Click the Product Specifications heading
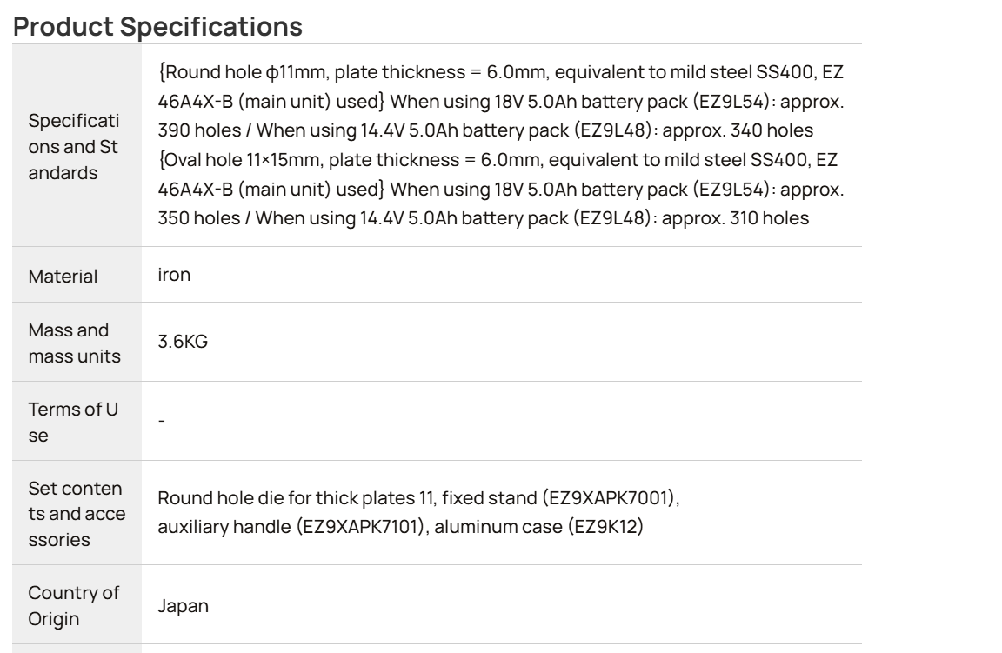 point(157,26)
